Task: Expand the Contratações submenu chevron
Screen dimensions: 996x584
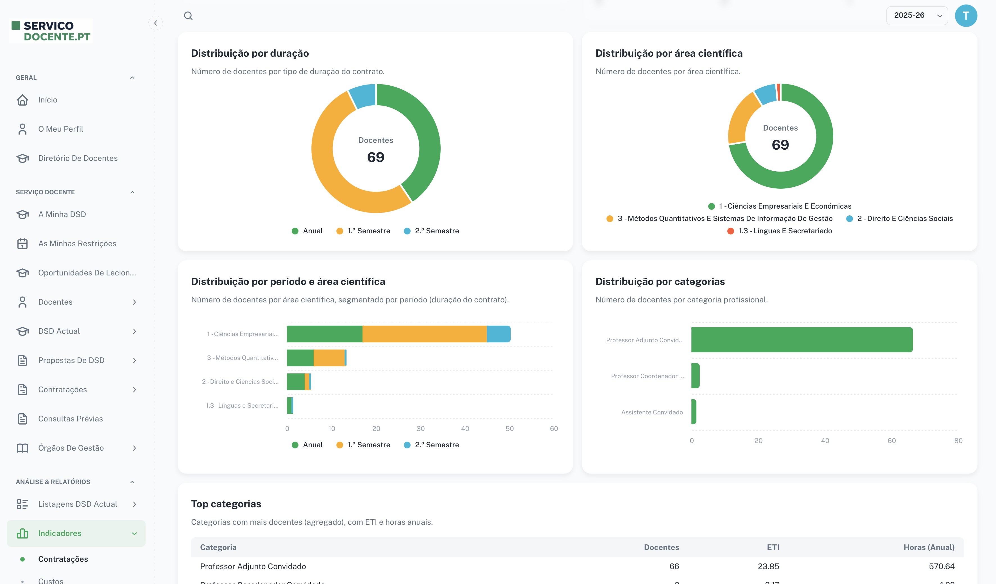Action: (x=134, y=390)
